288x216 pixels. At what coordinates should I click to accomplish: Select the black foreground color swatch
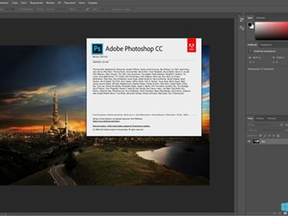point(250,25)
